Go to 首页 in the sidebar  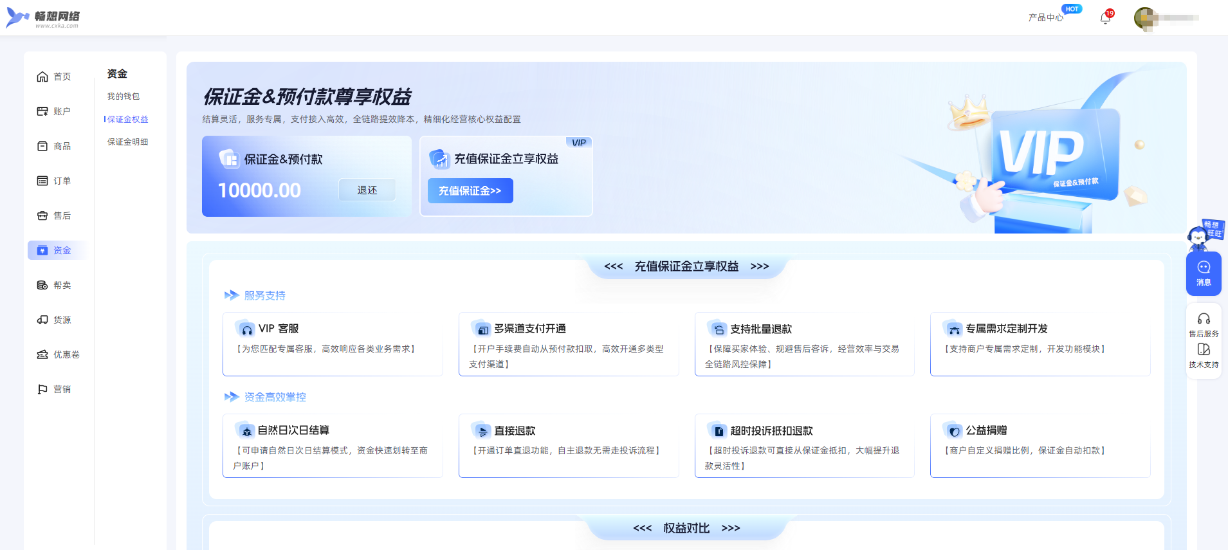click(55, 77)
